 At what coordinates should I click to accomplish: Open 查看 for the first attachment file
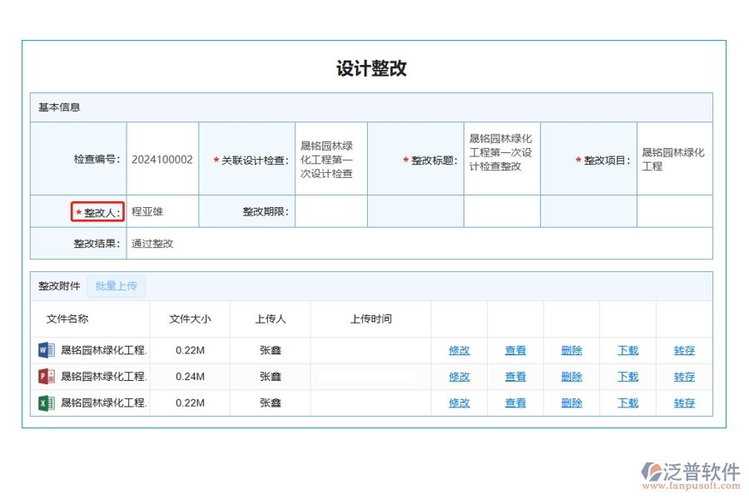click(x=515, y=350)
